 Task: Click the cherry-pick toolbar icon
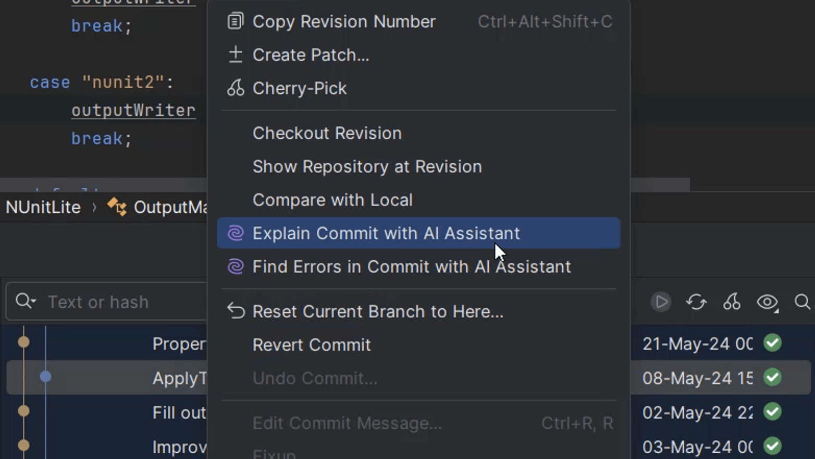(x=732, y=302)
